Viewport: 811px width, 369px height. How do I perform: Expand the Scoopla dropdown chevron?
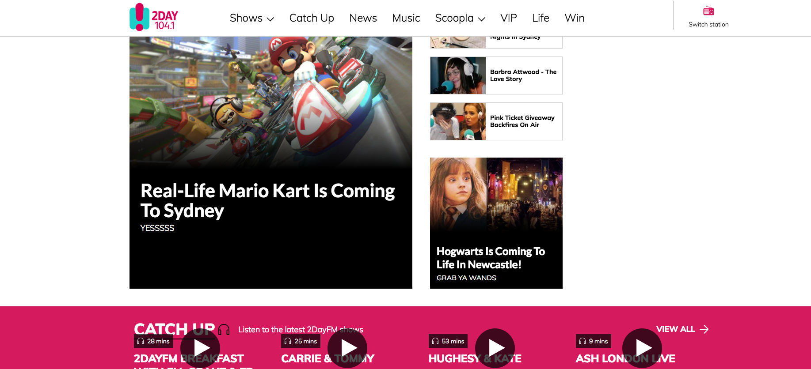pyautogui.click(x=482, y=19)
